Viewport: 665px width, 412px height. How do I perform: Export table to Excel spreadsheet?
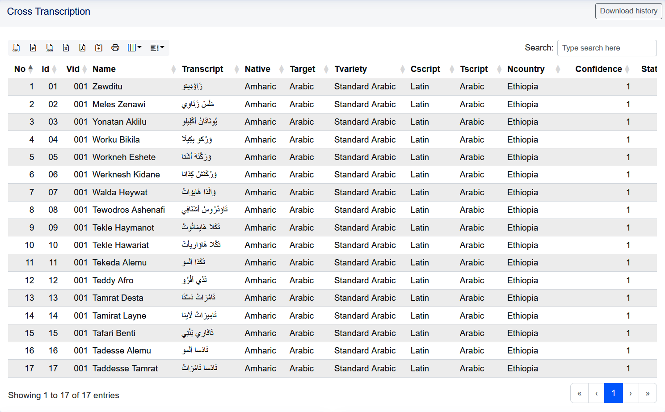click(66, 48)
